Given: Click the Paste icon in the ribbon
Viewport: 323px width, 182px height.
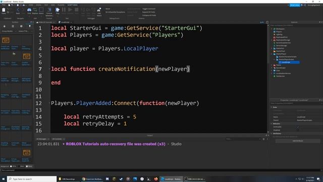Looking at the screenshot, I should click(x=4, y=10).
